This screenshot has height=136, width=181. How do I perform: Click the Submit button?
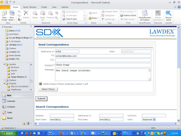(x=41, y=98)
